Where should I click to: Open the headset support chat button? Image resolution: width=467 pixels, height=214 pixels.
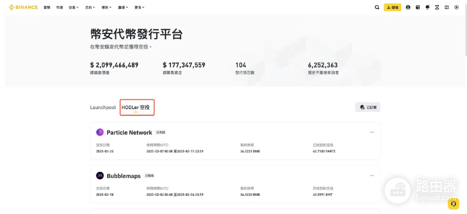[x=453, y=204]
